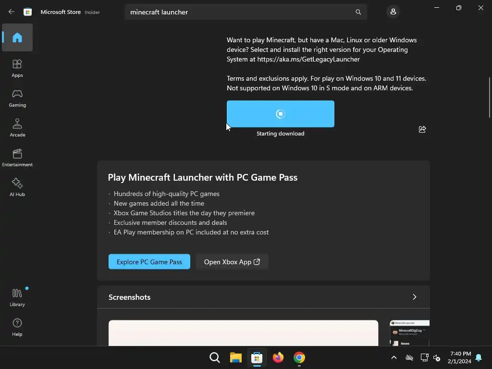492x369 pixels.
Task: Click the muted volume tray icon
Action: click(437, 357)
